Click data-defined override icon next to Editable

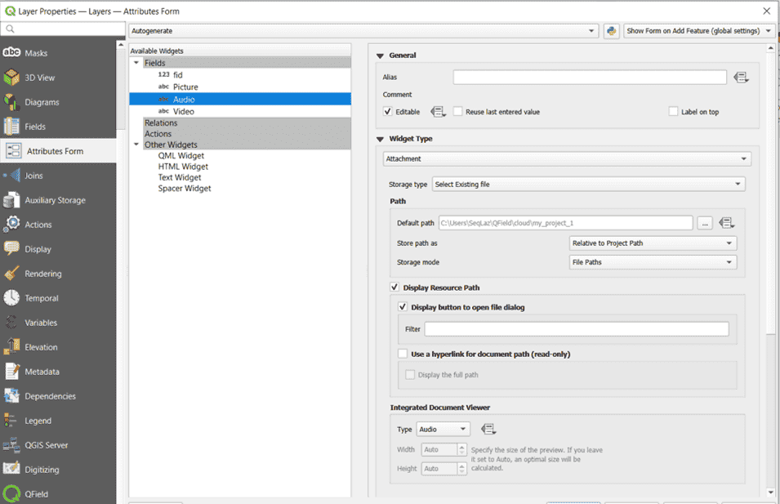click(438, 112)
